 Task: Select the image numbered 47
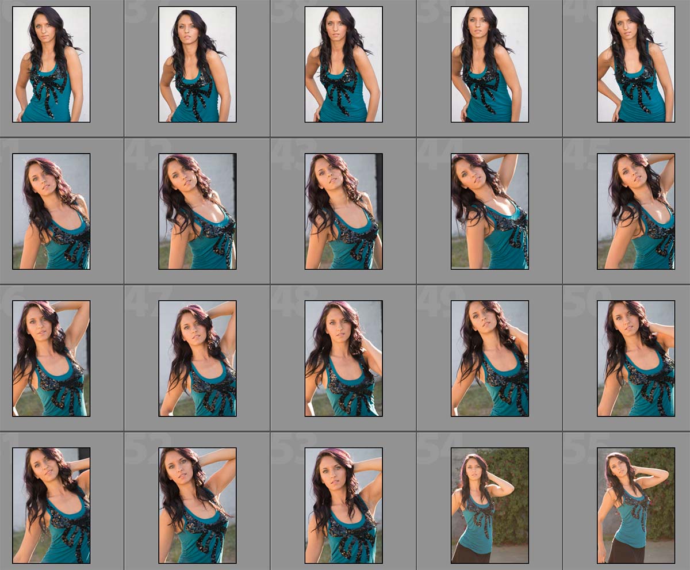pyautogui.click(x=197, y=358)
